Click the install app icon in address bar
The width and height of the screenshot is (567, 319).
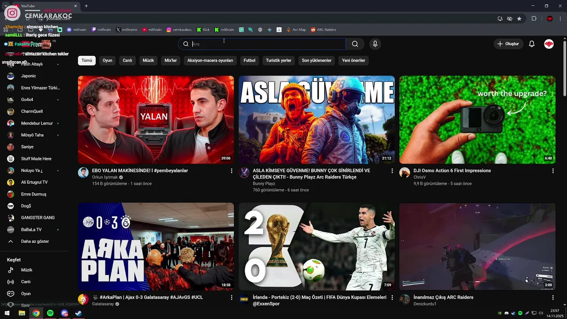click(x=500, y=19)
